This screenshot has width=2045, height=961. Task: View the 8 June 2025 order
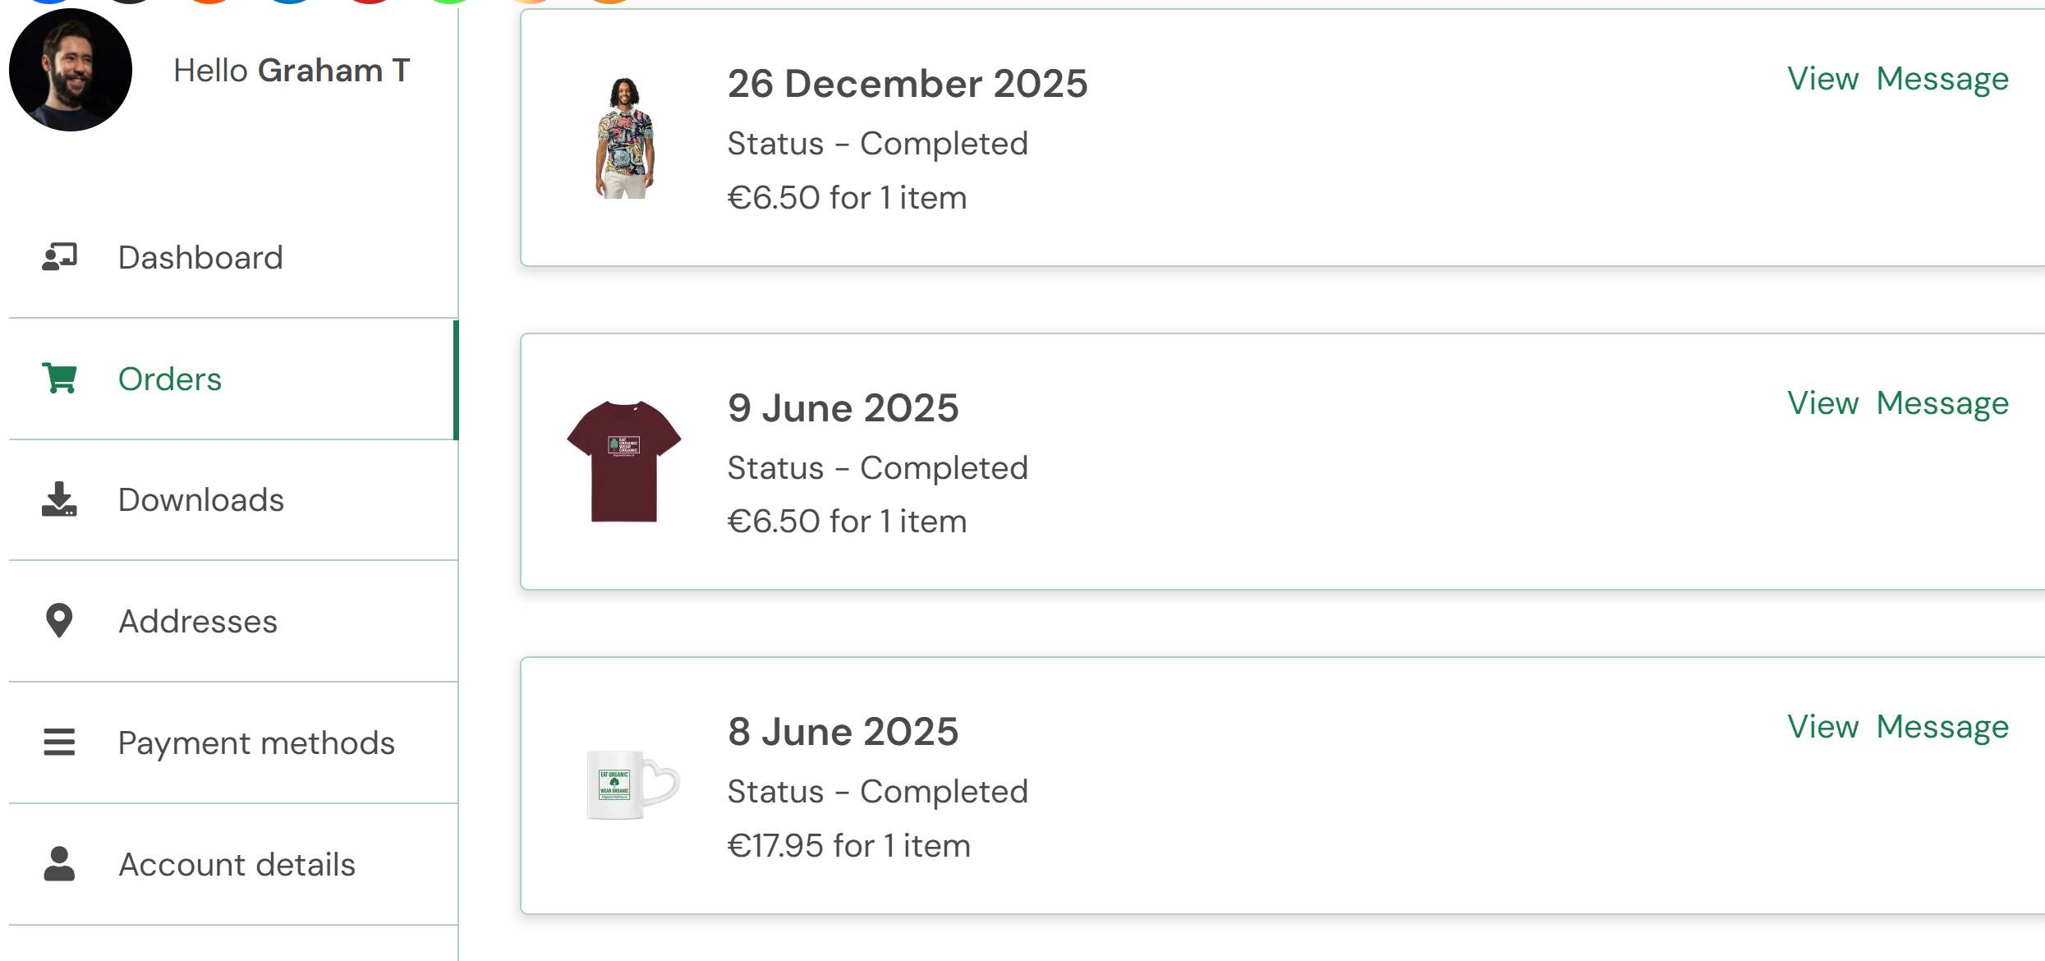[1822, 727]
